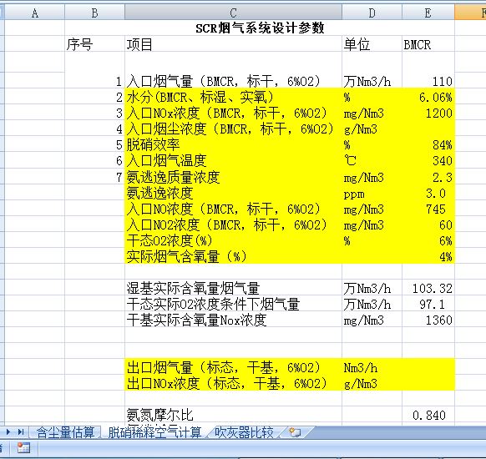The width and height of the screenshot is (486, 459).
Task: Click the 入口烟尘浓度 label cell
Action: (233, 129)
